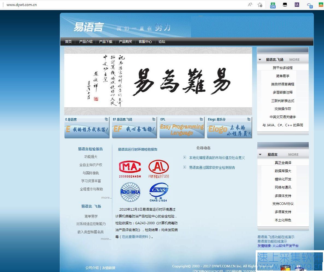Open 与 JAVA、C#、C++ 的异同 link
Screen dimensions: 324x272
pos(283,125)
